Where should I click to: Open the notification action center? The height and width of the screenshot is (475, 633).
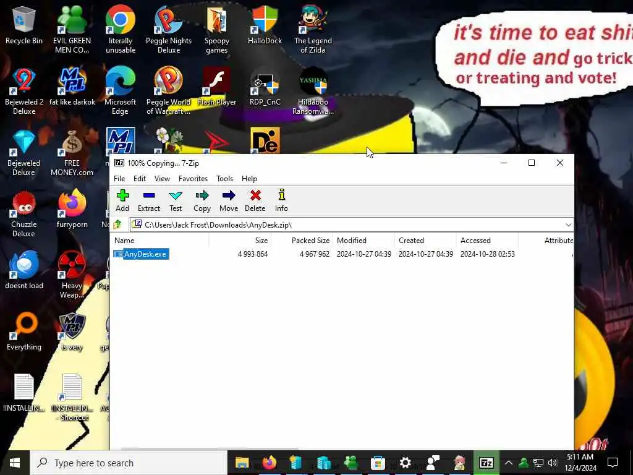pos(613,463)
